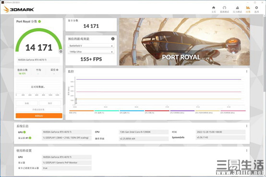Toggle the orange frame rate legend swatch
Image resolution: width=266 pixels, height=177 pixels.
(x=82, y=111)
